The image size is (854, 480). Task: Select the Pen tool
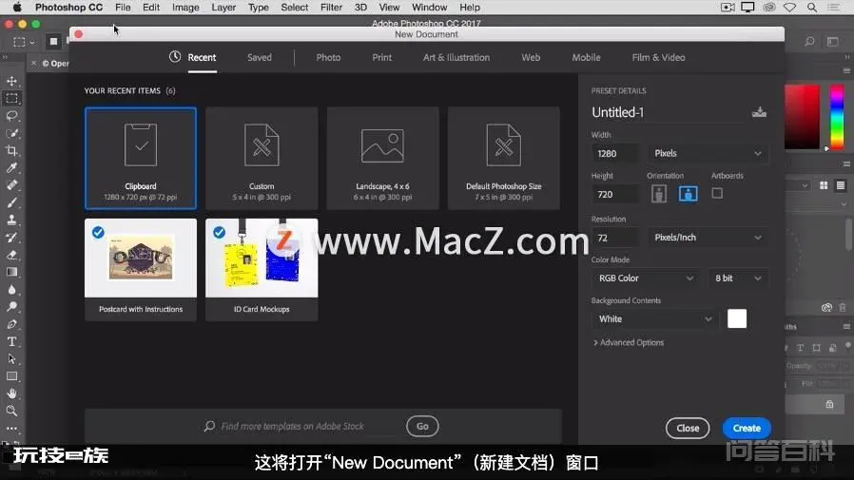point(11,324)
